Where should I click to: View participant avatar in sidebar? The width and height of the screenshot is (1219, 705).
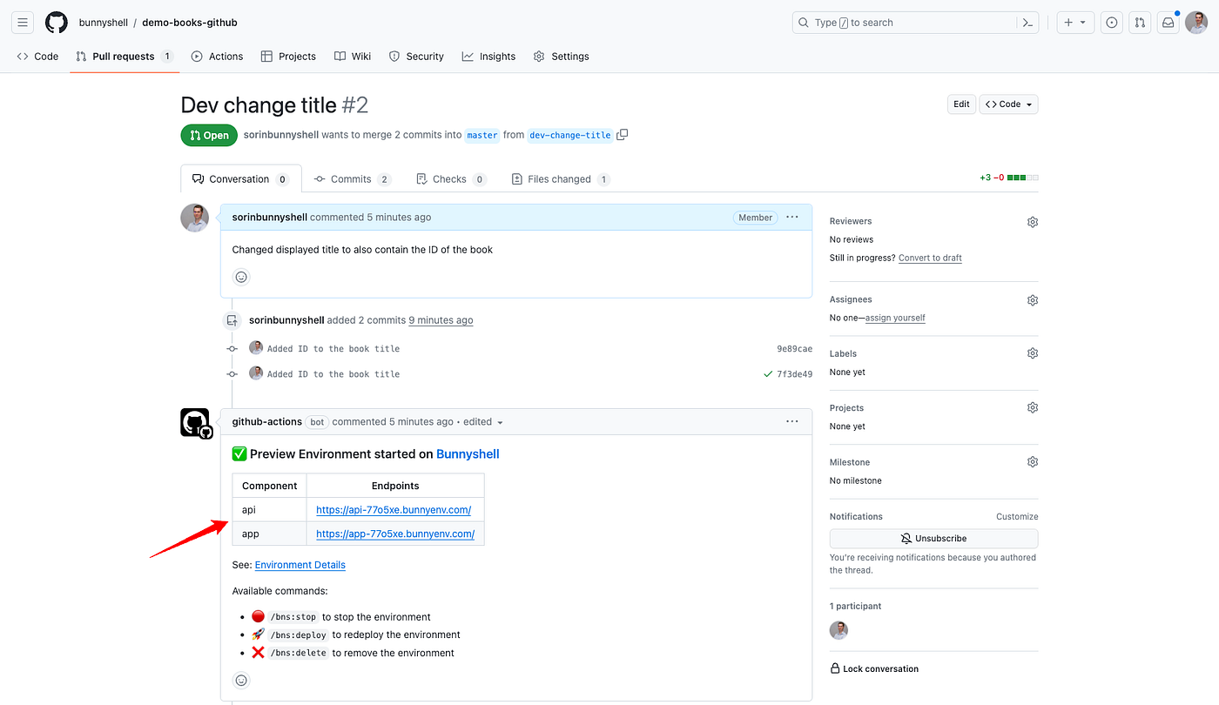[x=839, y=630]
